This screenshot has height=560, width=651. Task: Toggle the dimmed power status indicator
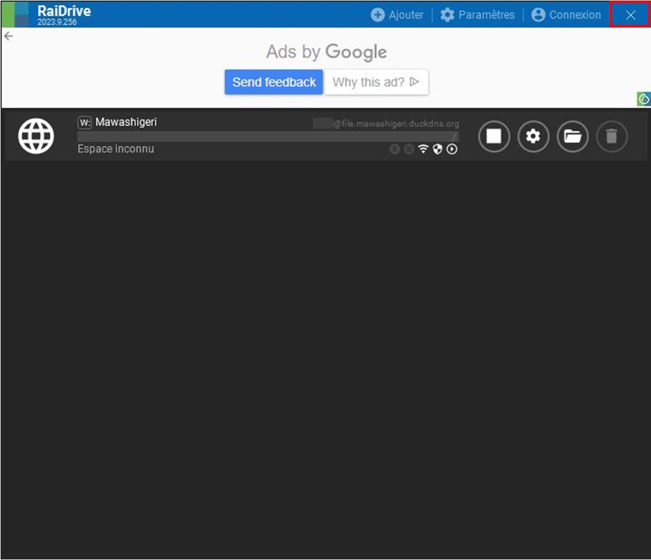409,149
